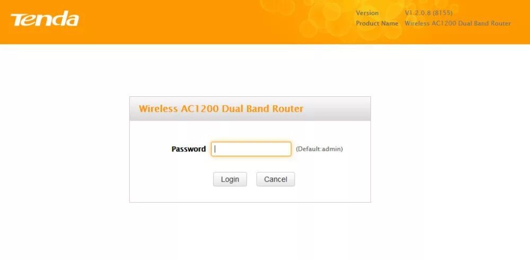This screenshot has width=530, height=260.
Task: Click the gray title bar of login panel
Action: point(250,109)
